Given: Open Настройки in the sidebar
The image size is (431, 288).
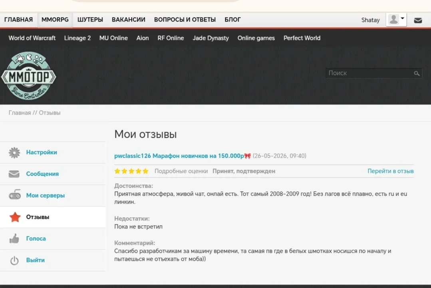Looking at the screenshot, I should point(42,152).
